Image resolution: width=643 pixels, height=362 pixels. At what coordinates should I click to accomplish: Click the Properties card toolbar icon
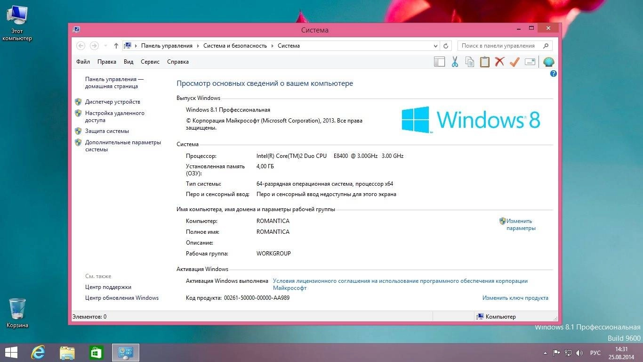point(530,62)
